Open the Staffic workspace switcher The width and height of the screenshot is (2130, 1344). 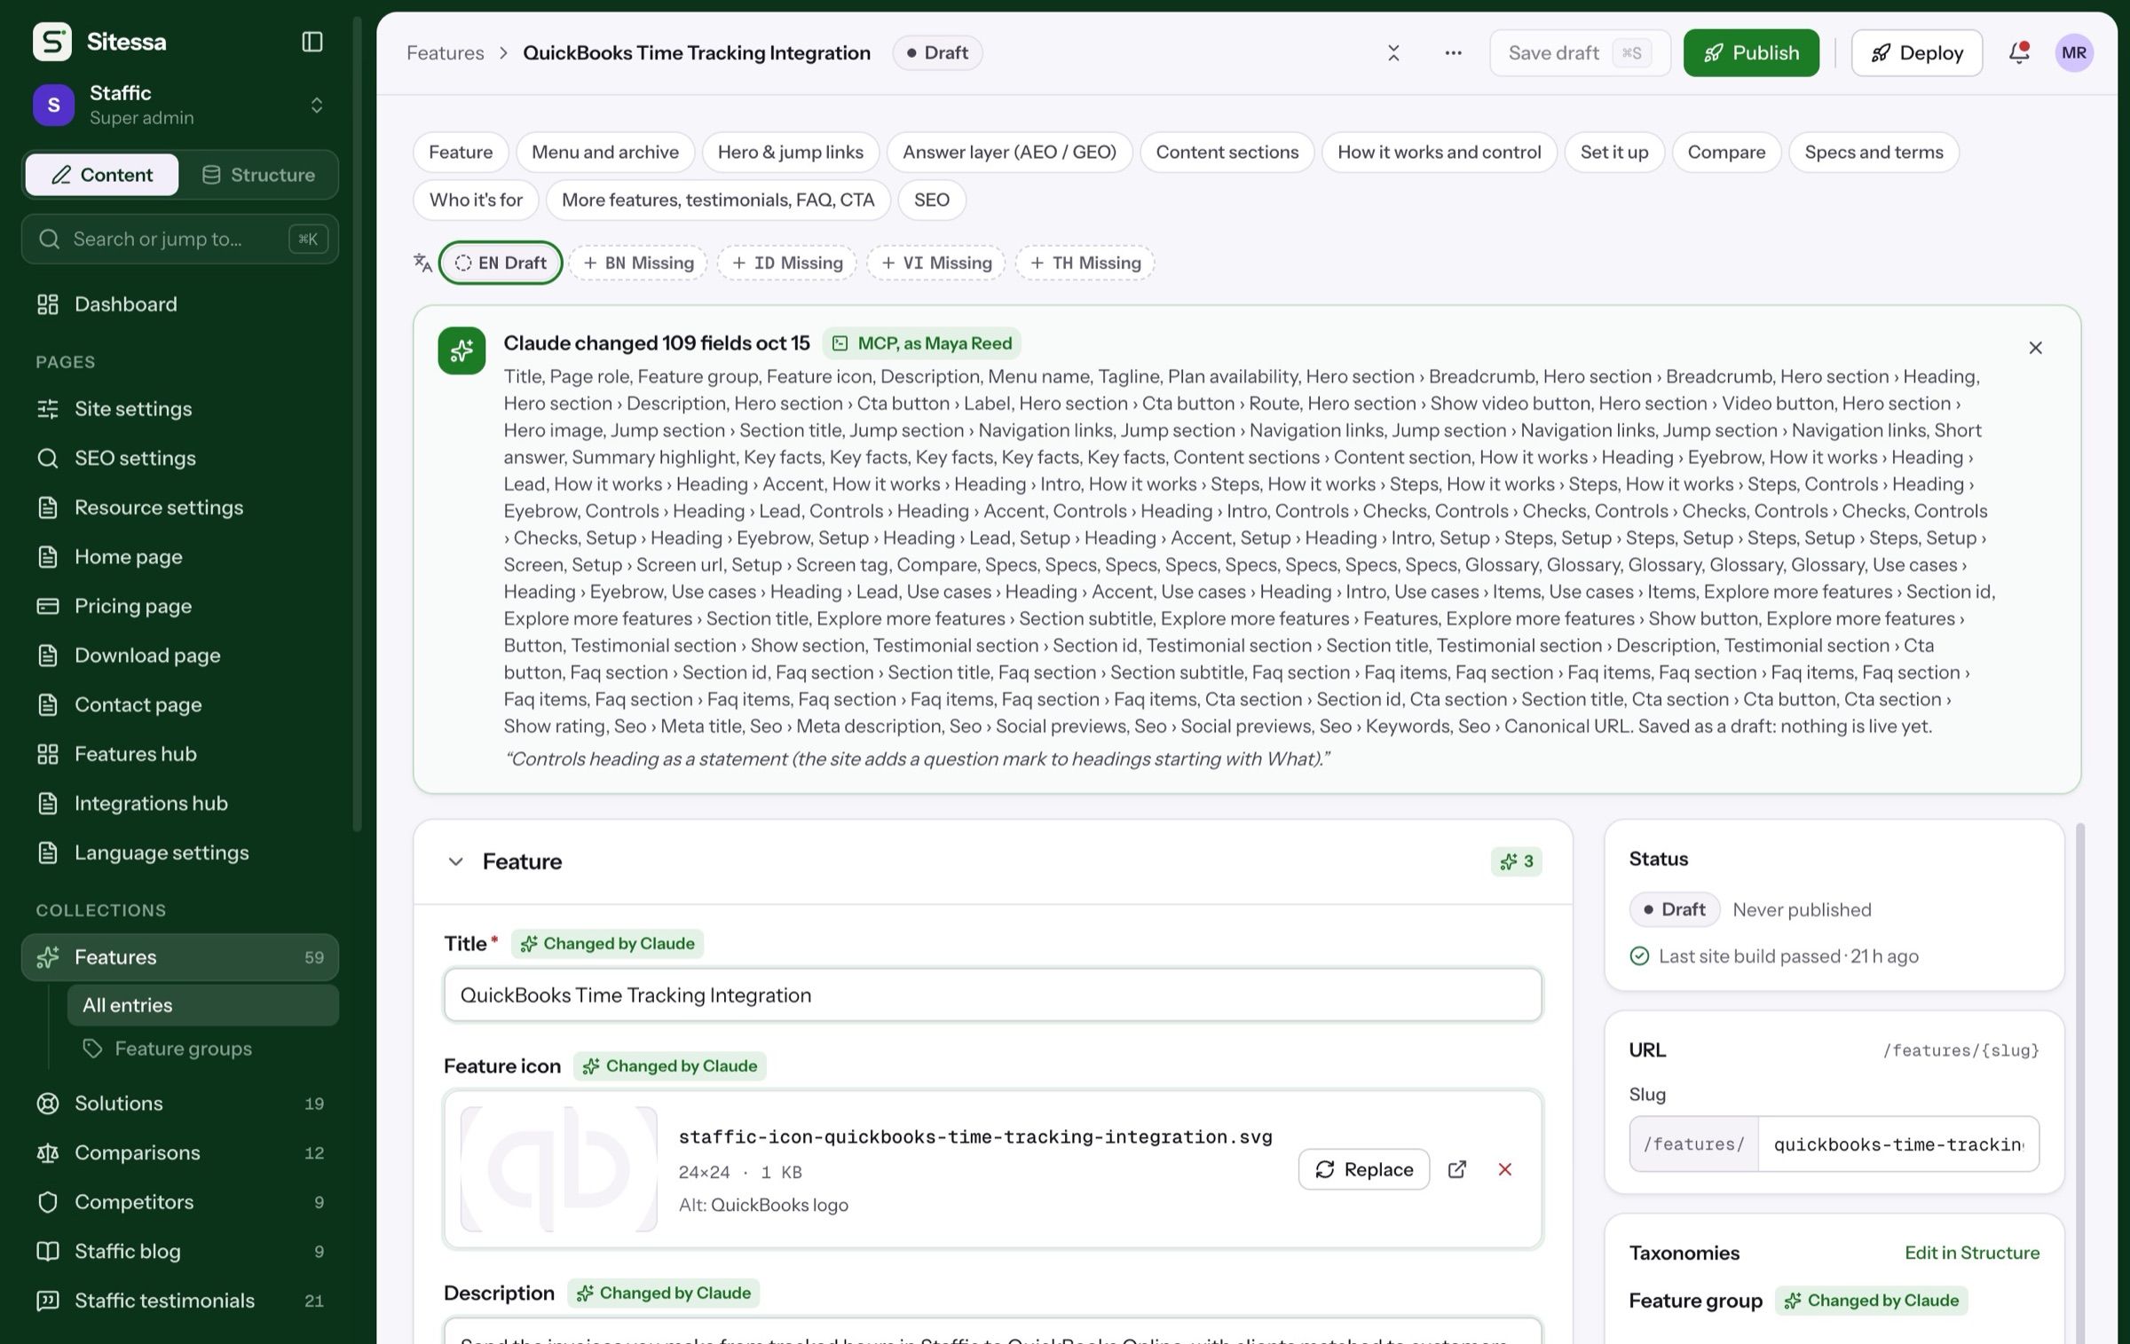(x=179, y=105)
